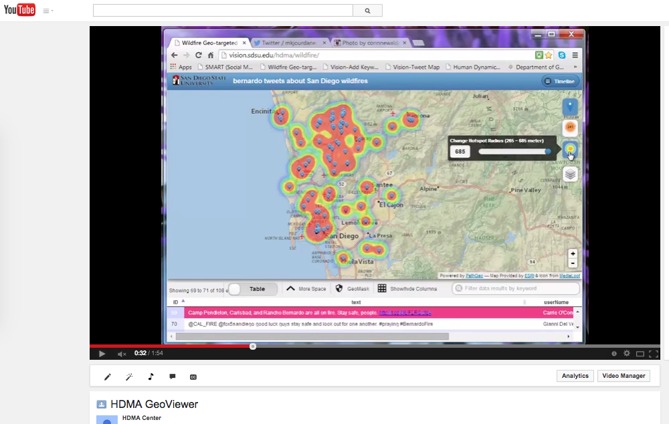The height and width of the screenshot is (424, 669).
Task: Open video Info and Settings pencil
Action: pyautogui.click(x=108, y=377)
